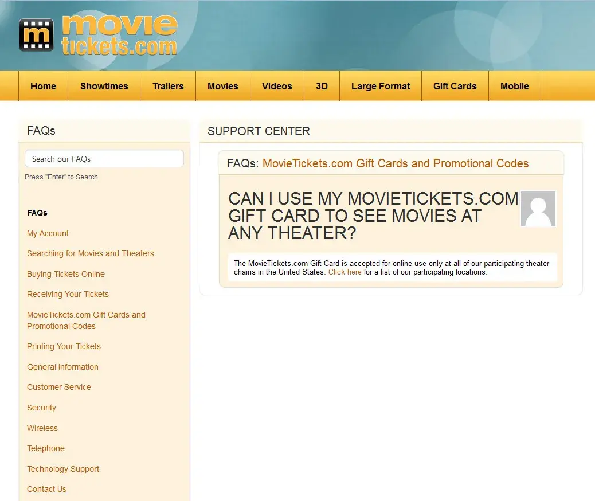Open the Trailers section
Screen dimensions: 595x501
pyautogui.click(x=168, y=86)
